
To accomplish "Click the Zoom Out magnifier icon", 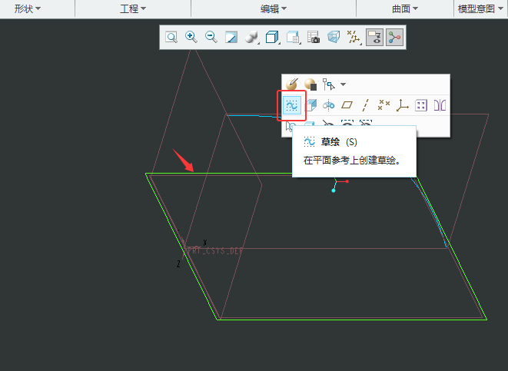I will click(x=211, y=37).
